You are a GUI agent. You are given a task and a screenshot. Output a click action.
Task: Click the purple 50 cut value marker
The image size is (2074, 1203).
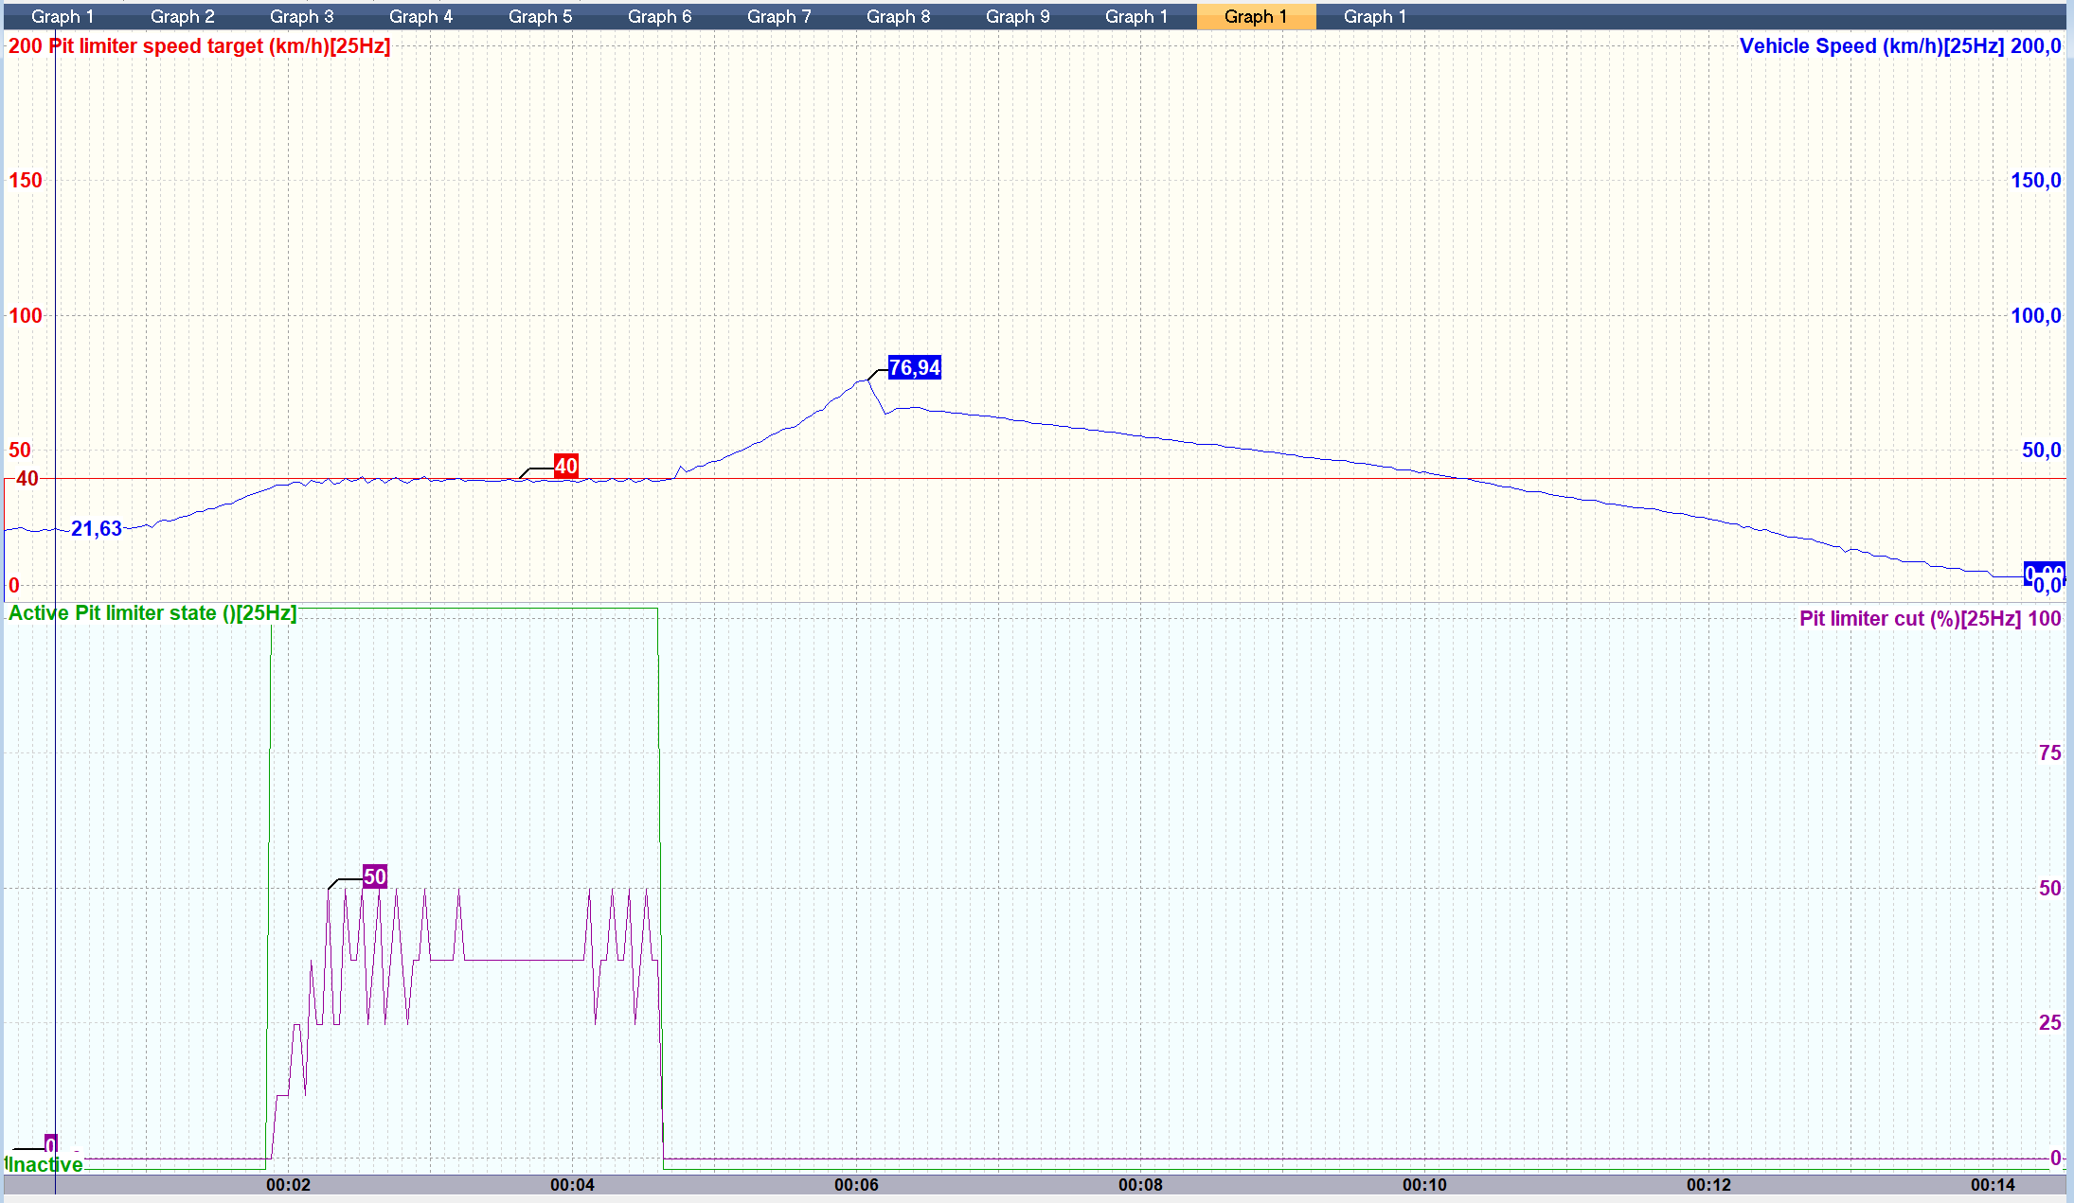coord(375,876)
